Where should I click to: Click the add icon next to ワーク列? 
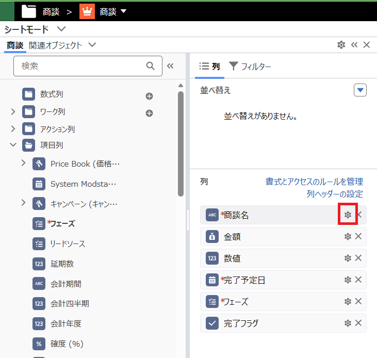coord(150,113)
